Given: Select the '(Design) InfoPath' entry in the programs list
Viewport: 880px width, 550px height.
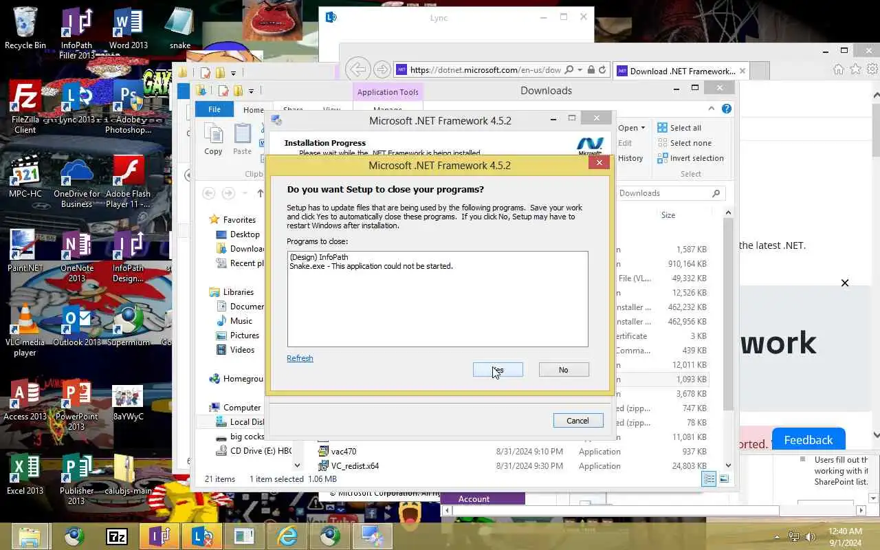Looking at the screenshot, I should [318, 257].
